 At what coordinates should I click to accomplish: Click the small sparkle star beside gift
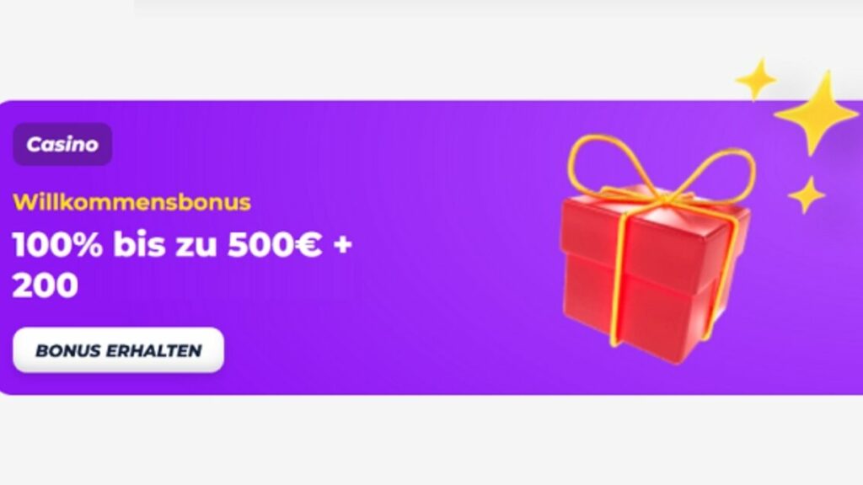coord(807,195)
